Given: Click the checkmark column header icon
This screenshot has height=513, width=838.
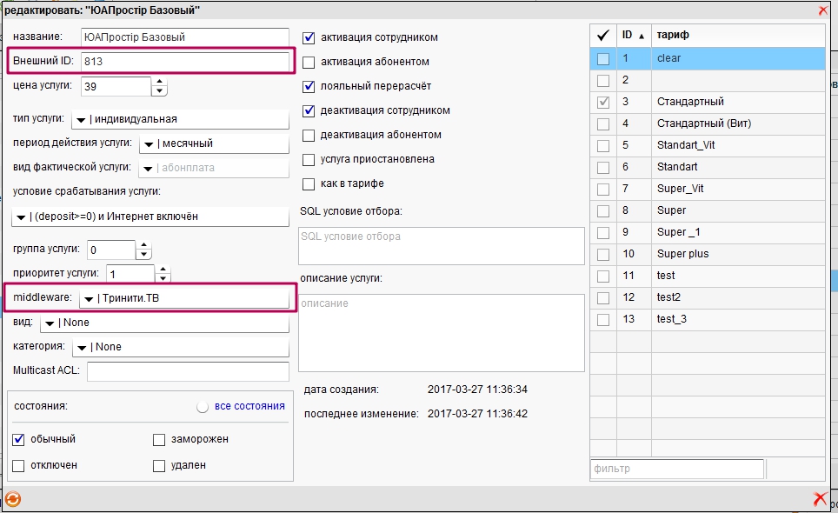Looking at the screenshot, I should pos(602,35).
